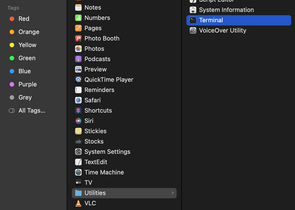Click the Photo Booth icon
The width and height of the screenshot is (295, 210).
pyautogui.click(x=78, y=38)
